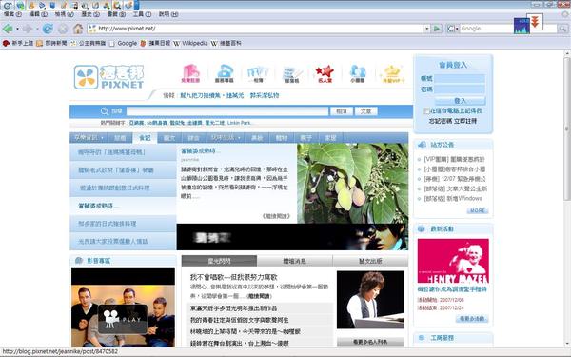Open the plant fruit photo thumbnail
The height and width of the screenshot is (357, 571).
(352, 183)
